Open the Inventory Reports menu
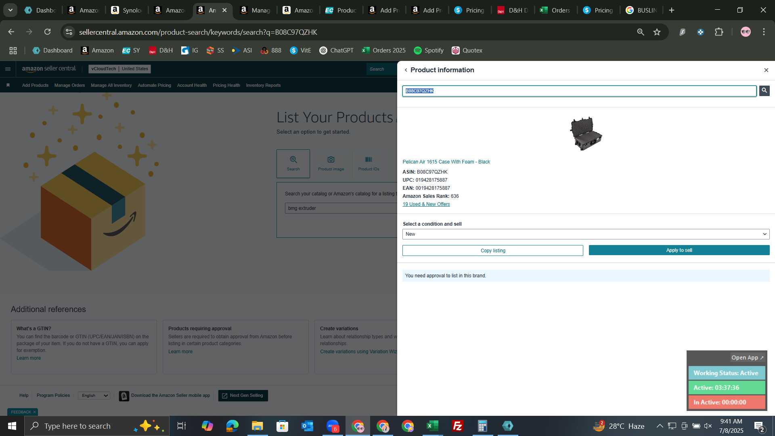This screenshot has width=775, height=436. (x=263, y=85)
